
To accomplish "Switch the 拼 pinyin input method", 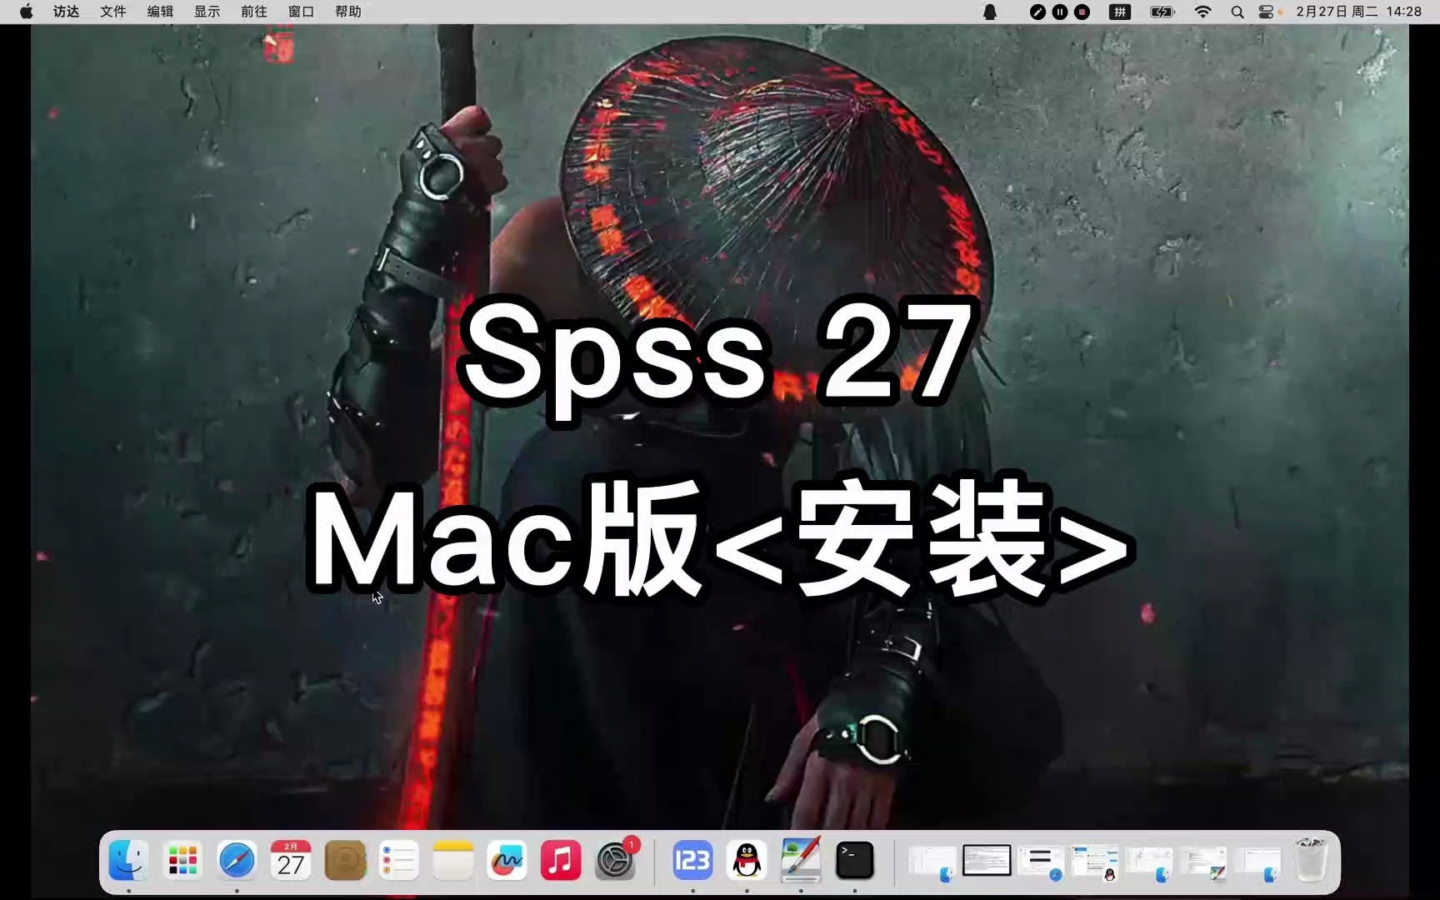I will pyautogui.click(x=1120, y=12).
